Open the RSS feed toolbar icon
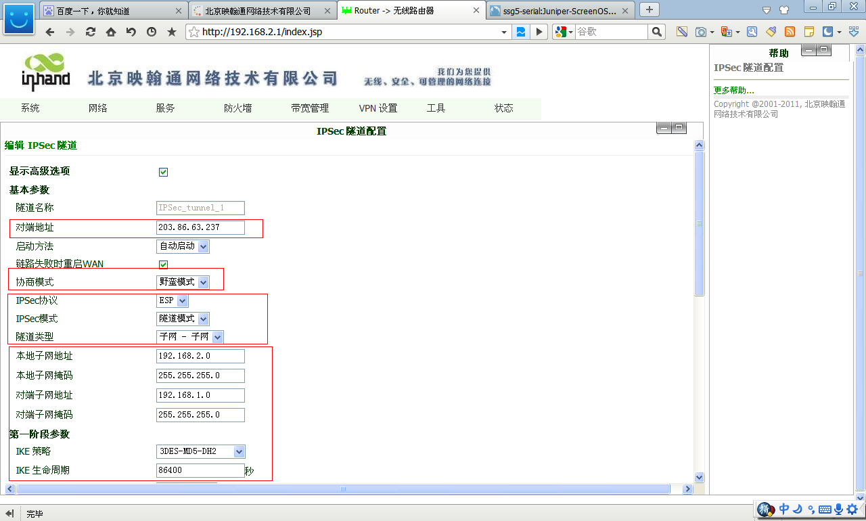This screenshot has width=866, height=521. (790, 32)
